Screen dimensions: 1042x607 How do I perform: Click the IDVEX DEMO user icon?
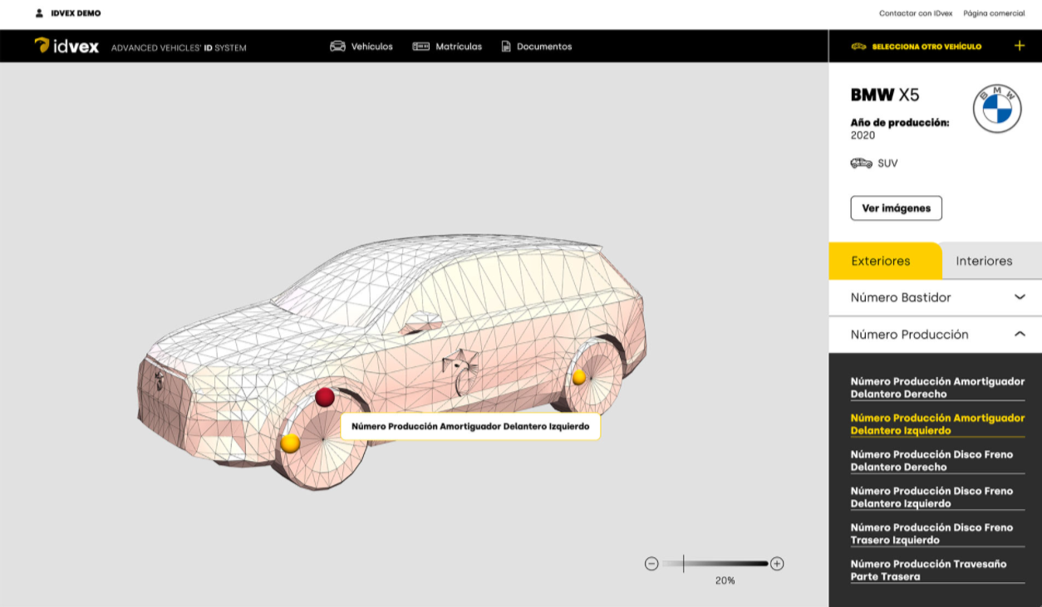[x=39, y=13]
